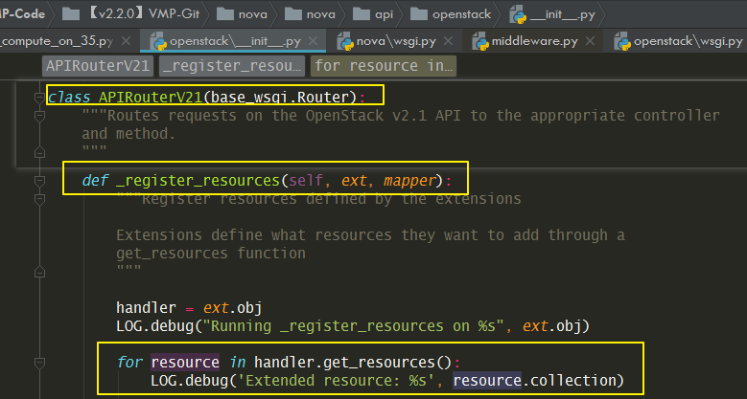Click the _register_resou... breadcrumb button

pyautogui.click(x=231, y=66)
